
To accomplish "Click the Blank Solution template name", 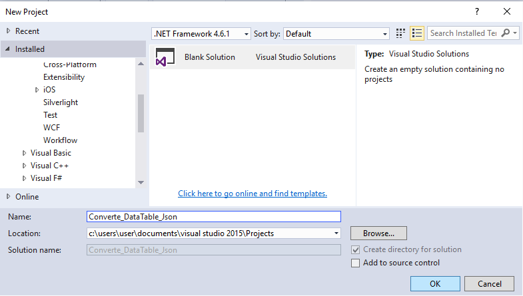I will [210, 57].
